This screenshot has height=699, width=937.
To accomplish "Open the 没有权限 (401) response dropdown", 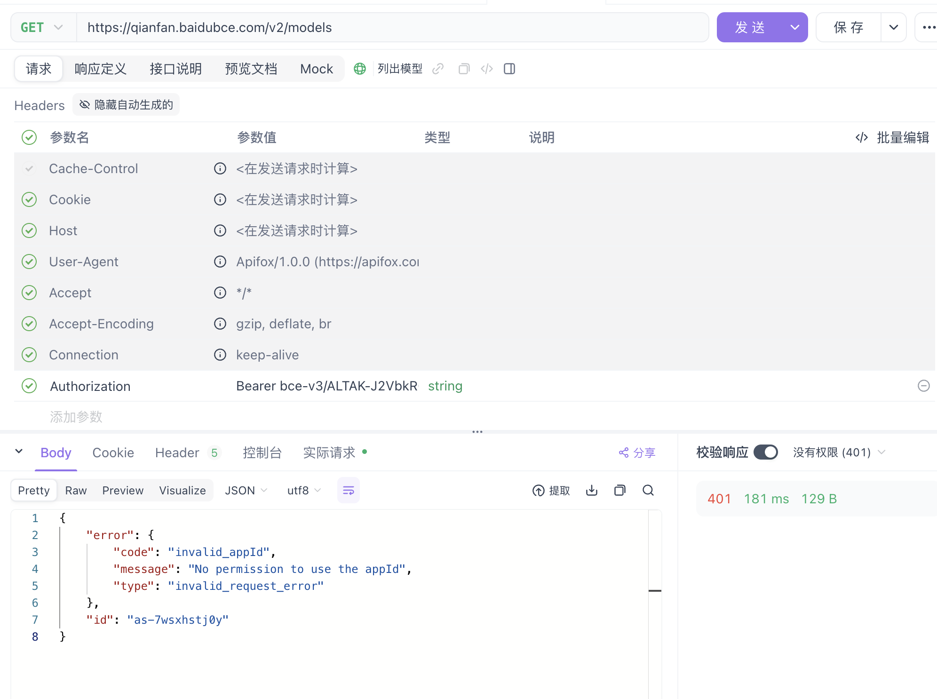I will 839,452.
